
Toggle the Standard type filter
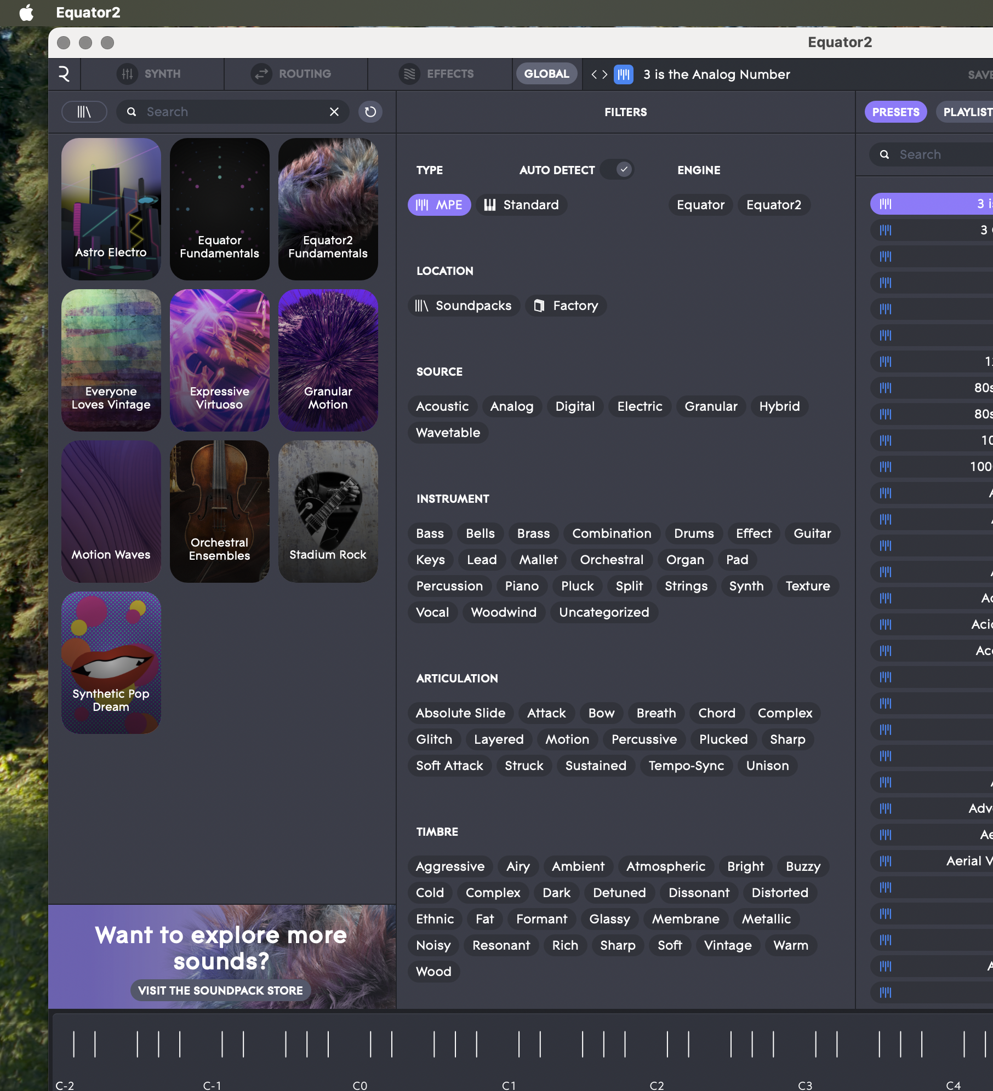pyautogui.click(x=522, y=205)
